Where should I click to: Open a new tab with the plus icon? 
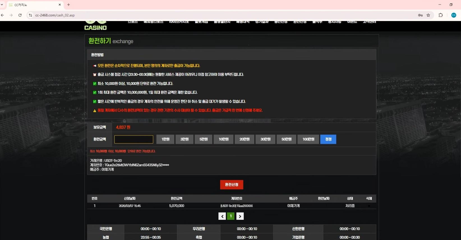coord(68,5)
